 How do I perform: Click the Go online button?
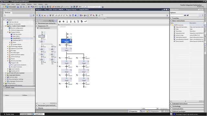pyautogui.click(x=56, y=7)
